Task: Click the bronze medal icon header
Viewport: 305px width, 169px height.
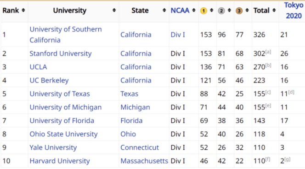Action: [x=239, y=11]
